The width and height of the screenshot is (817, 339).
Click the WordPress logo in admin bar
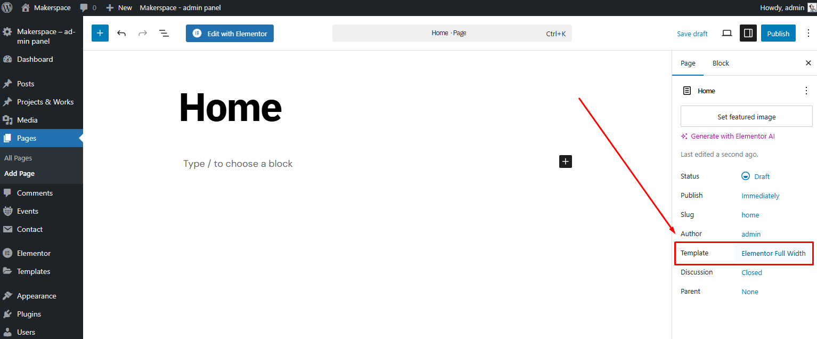pos(7,7)
